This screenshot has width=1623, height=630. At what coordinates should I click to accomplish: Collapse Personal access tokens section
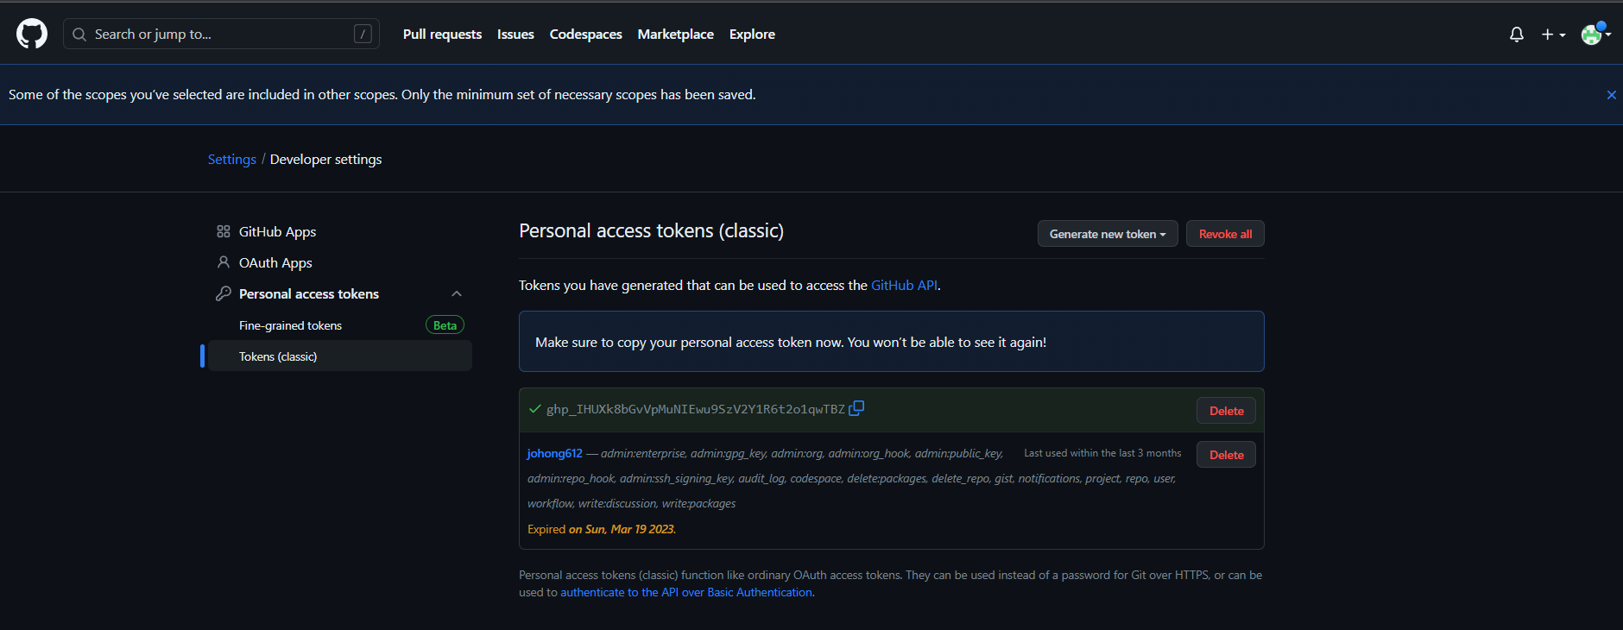pos(457,293)
